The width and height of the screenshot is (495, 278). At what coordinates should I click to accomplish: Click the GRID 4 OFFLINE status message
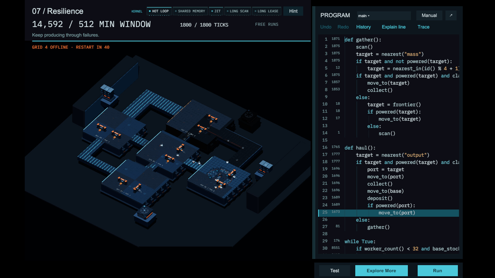71,47
